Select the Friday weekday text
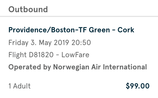This screenshot has height=98, width=158. point(18,43)
